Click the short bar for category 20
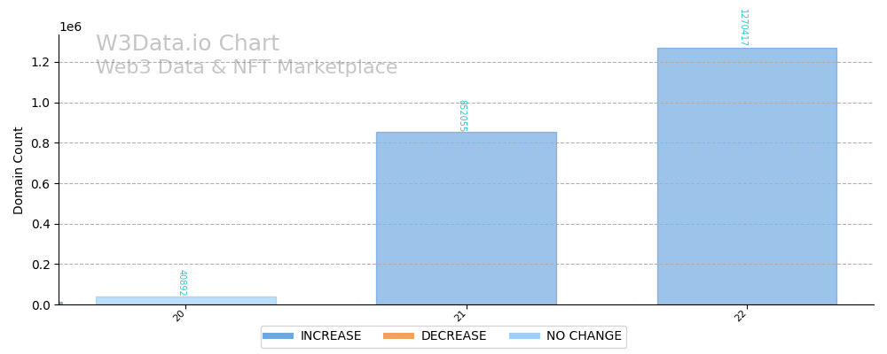 [x=185, y=301]
